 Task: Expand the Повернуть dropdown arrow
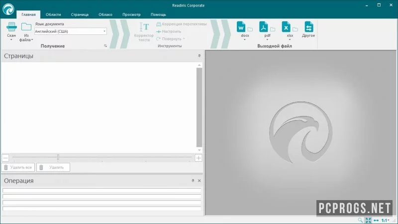pos(184,39)
